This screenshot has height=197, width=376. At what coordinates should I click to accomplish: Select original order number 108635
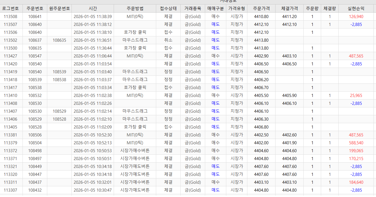[x=59, y=40]
